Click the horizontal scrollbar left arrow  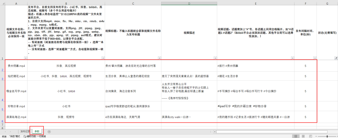coord(215,131)
